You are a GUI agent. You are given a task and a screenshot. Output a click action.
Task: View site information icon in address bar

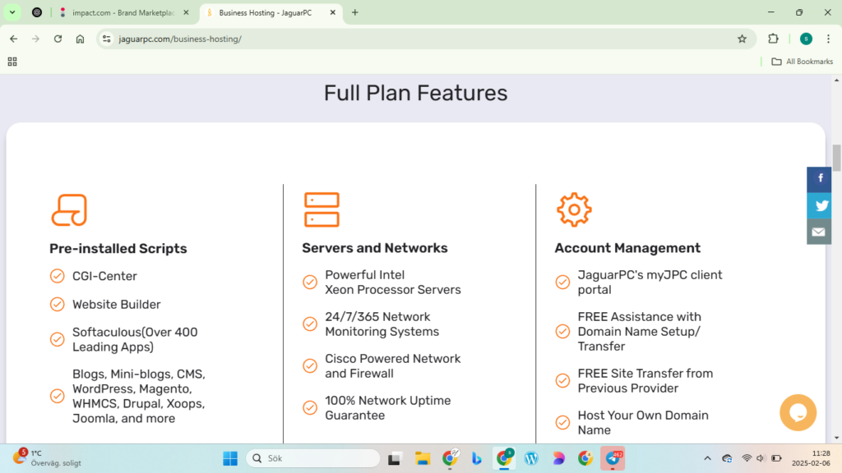point(107,39)
